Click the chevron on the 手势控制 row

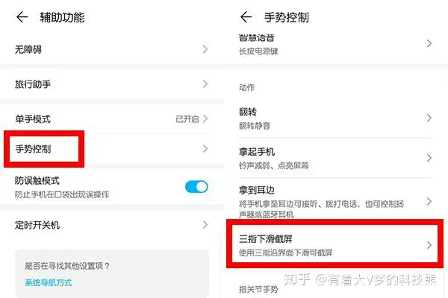tap(205, 148)
